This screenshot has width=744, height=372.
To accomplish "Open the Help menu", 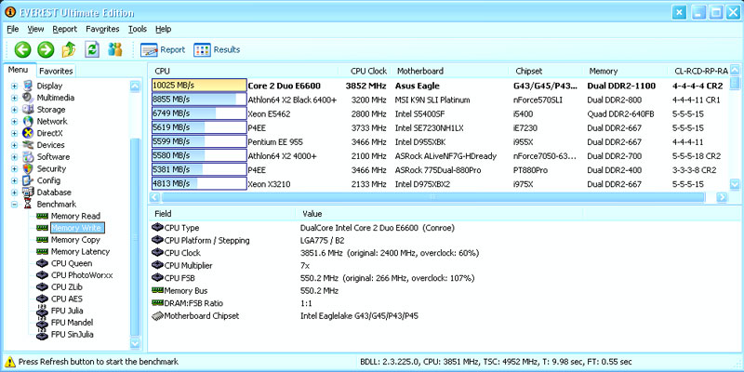I will point(164,29).
